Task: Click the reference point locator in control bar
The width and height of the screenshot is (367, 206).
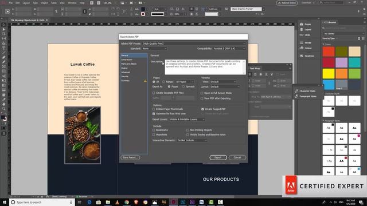Action: pos(7,11)
